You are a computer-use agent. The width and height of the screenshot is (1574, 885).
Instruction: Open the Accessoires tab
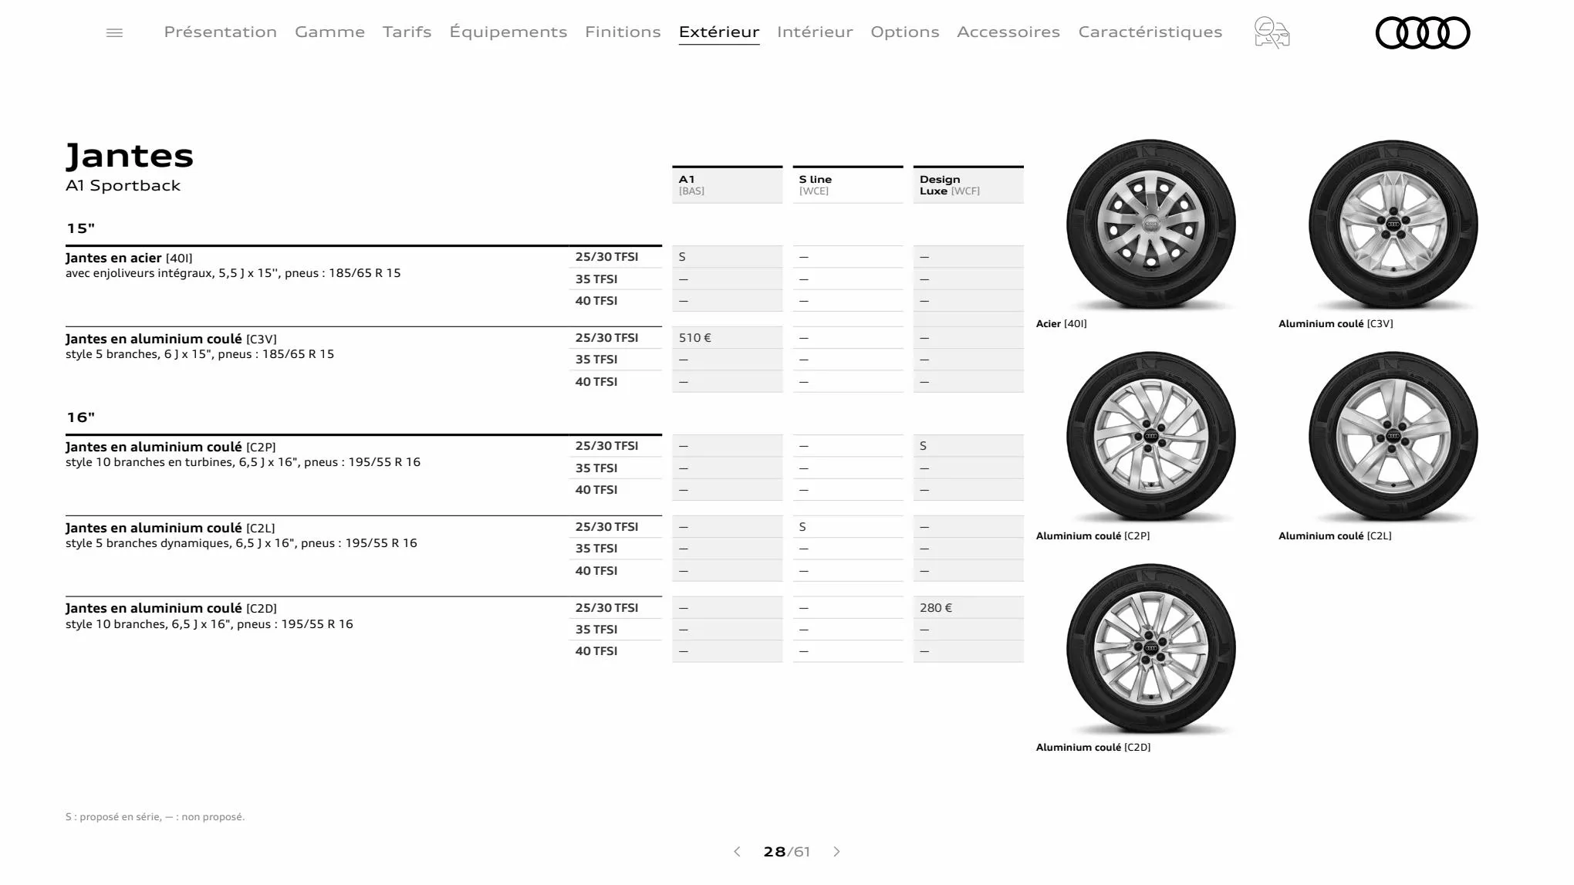(1008, 32)
